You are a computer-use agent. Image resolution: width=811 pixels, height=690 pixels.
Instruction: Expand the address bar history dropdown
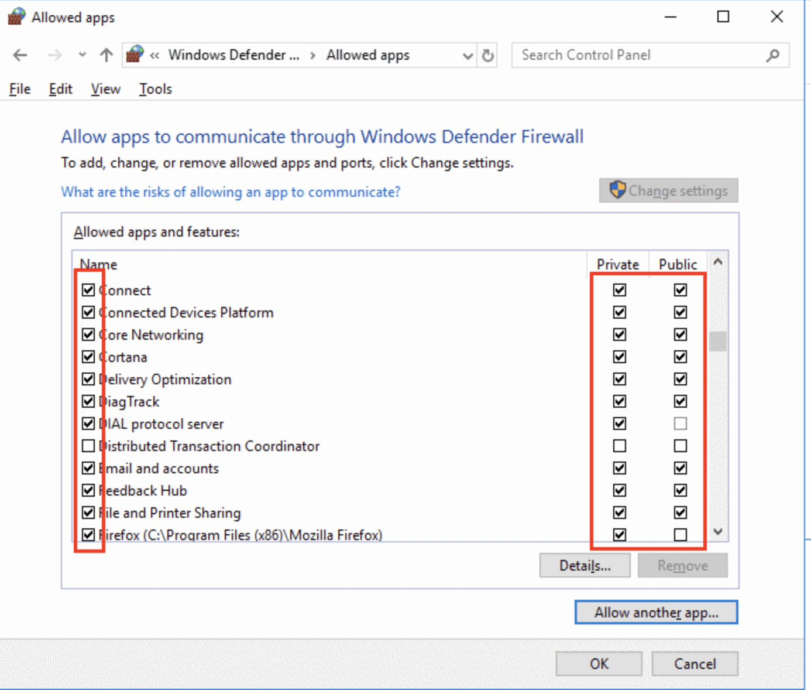[468, 56]
